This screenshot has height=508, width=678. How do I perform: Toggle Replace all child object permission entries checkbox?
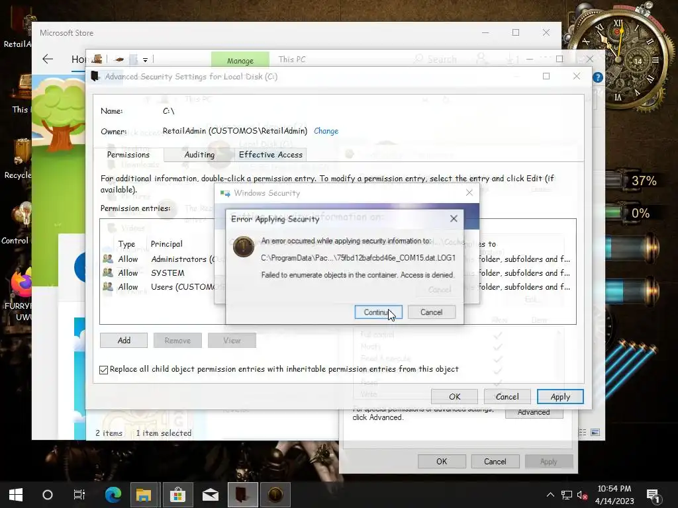104,370
